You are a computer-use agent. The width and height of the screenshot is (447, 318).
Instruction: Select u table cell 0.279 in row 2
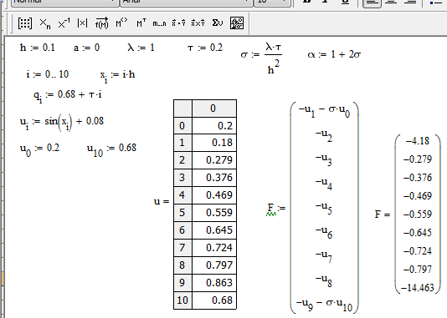pyautogui.click(x=214, y=160)
